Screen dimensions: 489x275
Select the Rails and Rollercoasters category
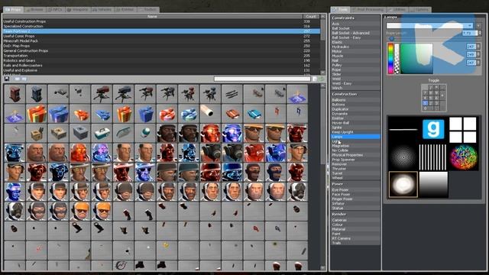[x=161, y=66]
